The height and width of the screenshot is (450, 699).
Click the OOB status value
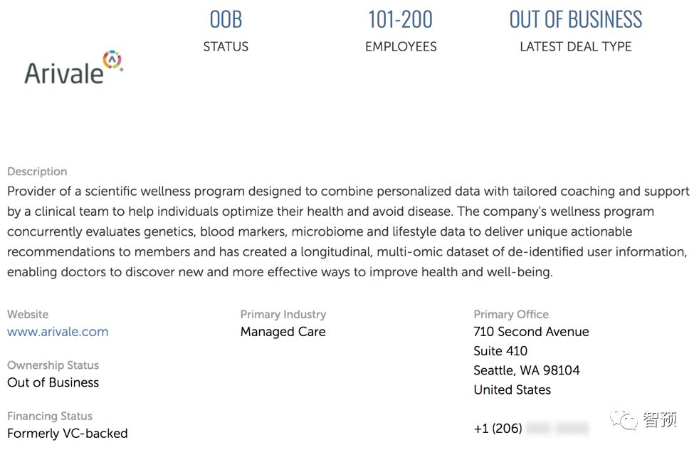click(226, 19)
